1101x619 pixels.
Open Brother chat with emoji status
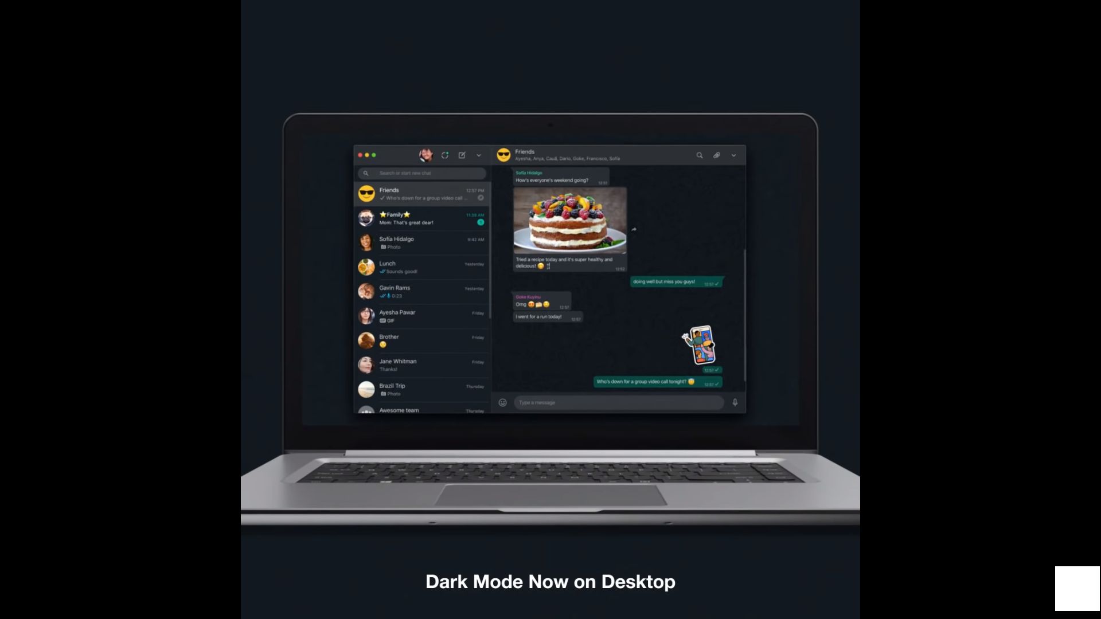point(420,340)
